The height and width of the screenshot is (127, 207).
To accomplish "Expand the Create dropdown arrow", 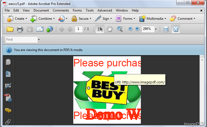I will coord(26,19).
